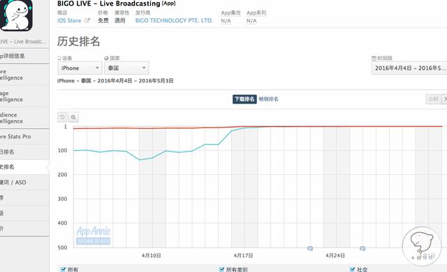
Task: Click the 4月10日 axis label
Action: 152,255
